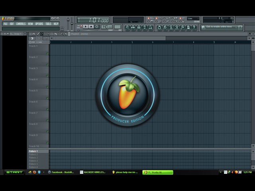Select the paint brush tool in playlist
Viewport: 255px width, 191px height.
click(41, 34)
